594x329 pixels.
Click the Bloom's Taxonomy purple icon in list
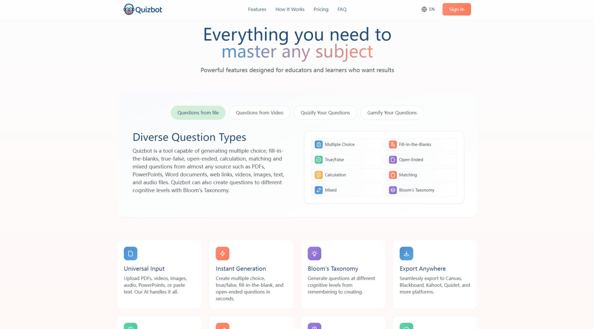(393, 190)
